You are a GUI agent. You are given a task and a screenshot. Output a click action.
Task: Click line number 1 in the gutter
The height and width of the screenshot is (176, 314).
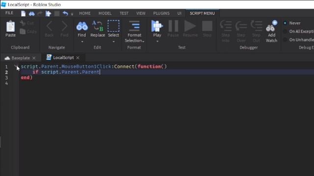(6, 66)
